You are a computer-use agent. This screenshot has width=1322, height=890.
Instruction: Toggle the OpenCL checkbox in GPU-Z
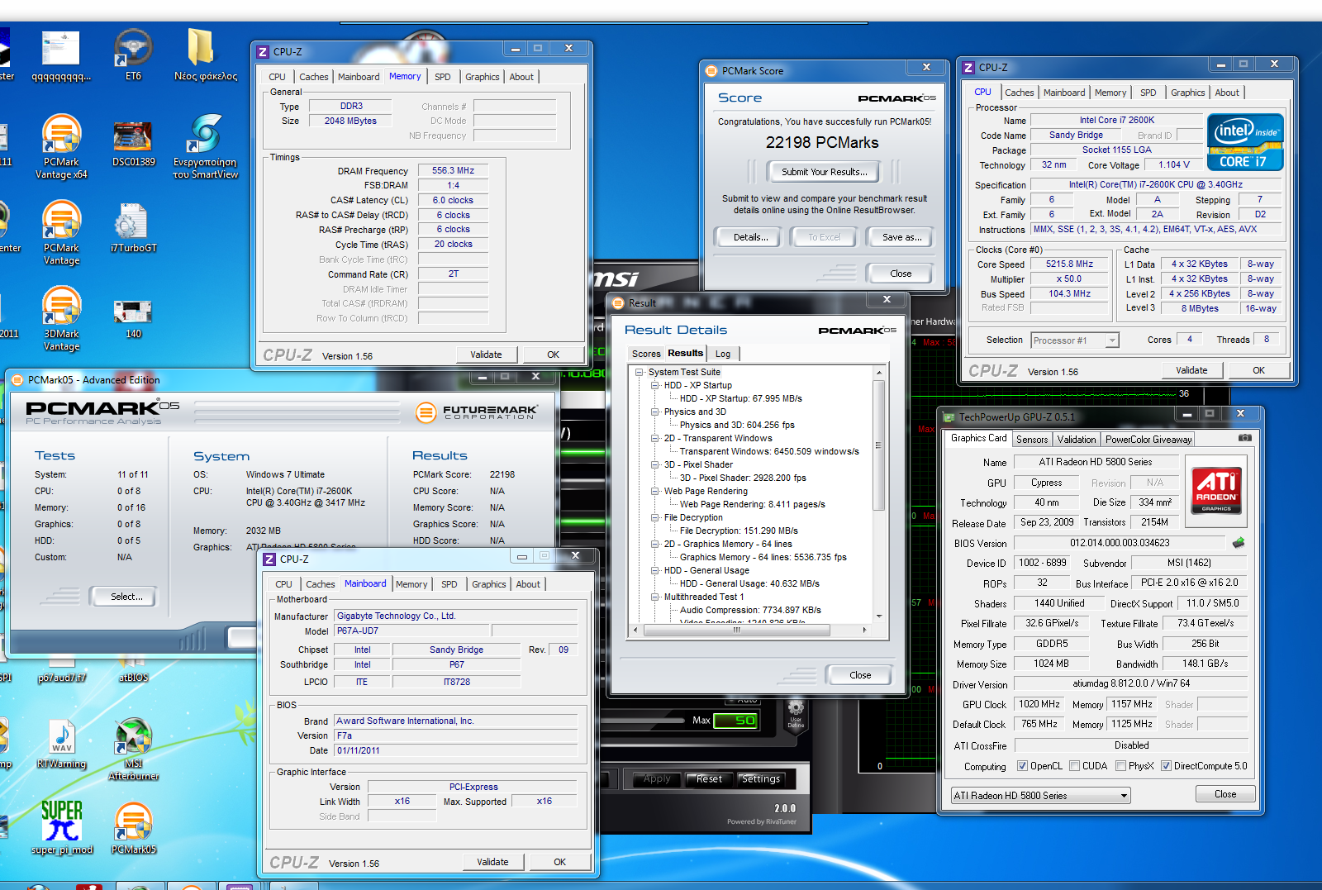[x=1022, y=766]
